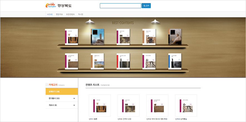The width and height of the screenshot is (246, 122).
Task: Open the HOME menu item
Action: tap(50, 14)
